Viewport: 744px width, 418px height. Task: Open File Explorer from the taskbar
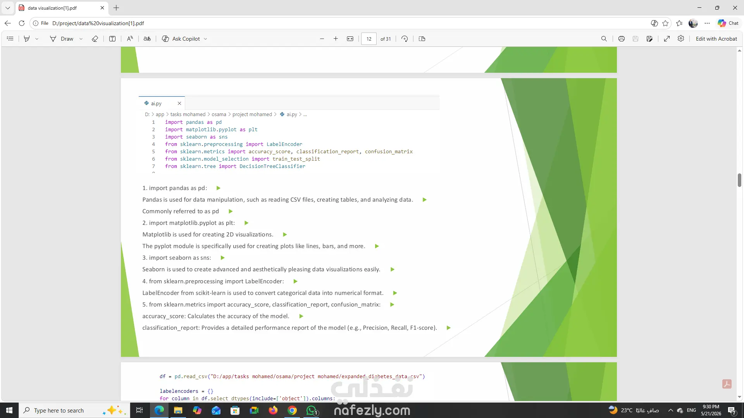(x=178, y=410)
